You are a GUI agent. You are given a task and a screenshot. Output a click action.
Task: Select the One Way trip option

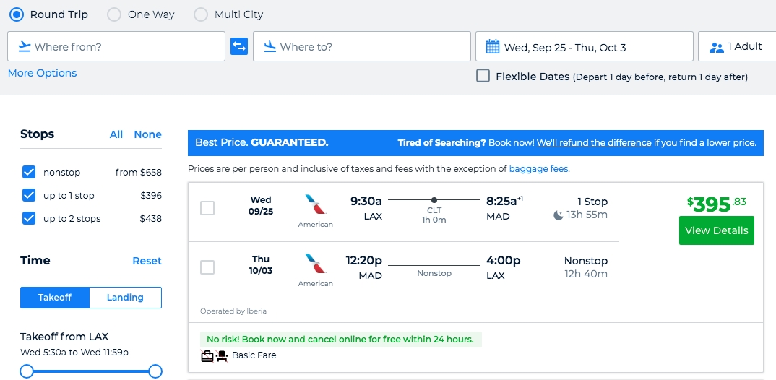pyautogui.click(x=114, y=14)
